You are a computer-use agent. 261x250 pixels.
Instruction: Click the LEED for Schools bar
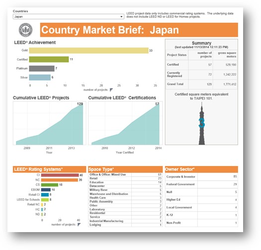(45, 200)
